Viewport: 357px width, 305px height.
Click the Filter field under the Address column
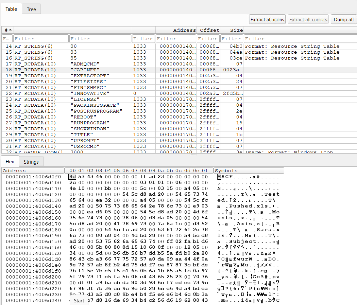point(176,38)
